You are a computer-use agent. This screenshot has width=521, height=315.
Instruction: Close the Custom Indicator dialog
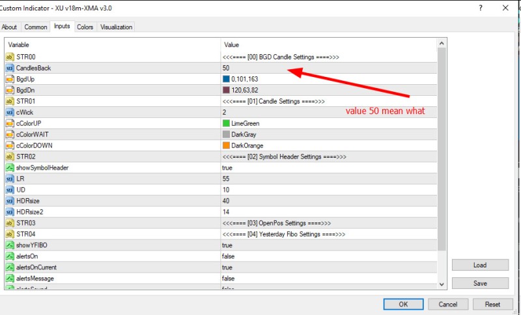[505, 8]
